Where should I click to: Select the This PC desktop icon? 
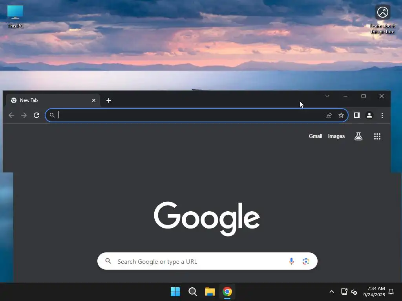(15, 16)
